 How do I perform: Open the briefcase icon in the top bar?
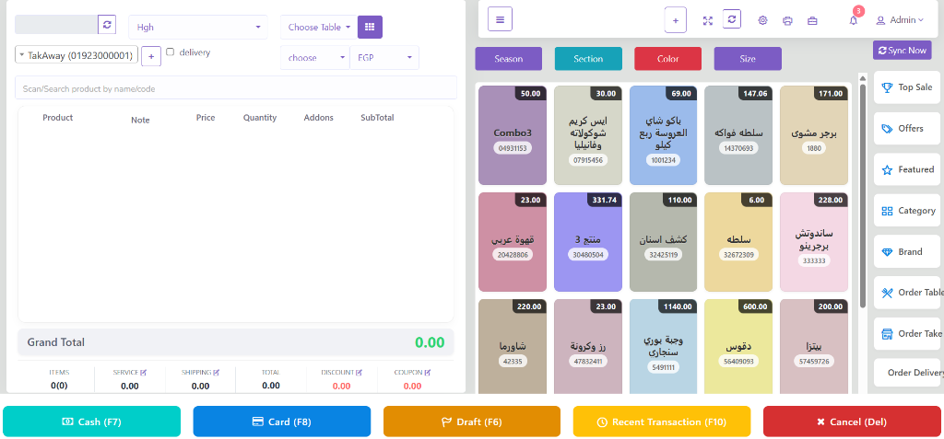tap(812, 19)
